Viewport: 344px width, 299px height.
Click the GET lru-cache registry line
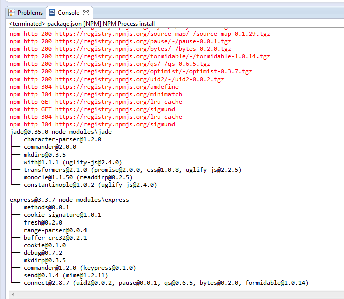pyautogui.click(x=96, y=102)
